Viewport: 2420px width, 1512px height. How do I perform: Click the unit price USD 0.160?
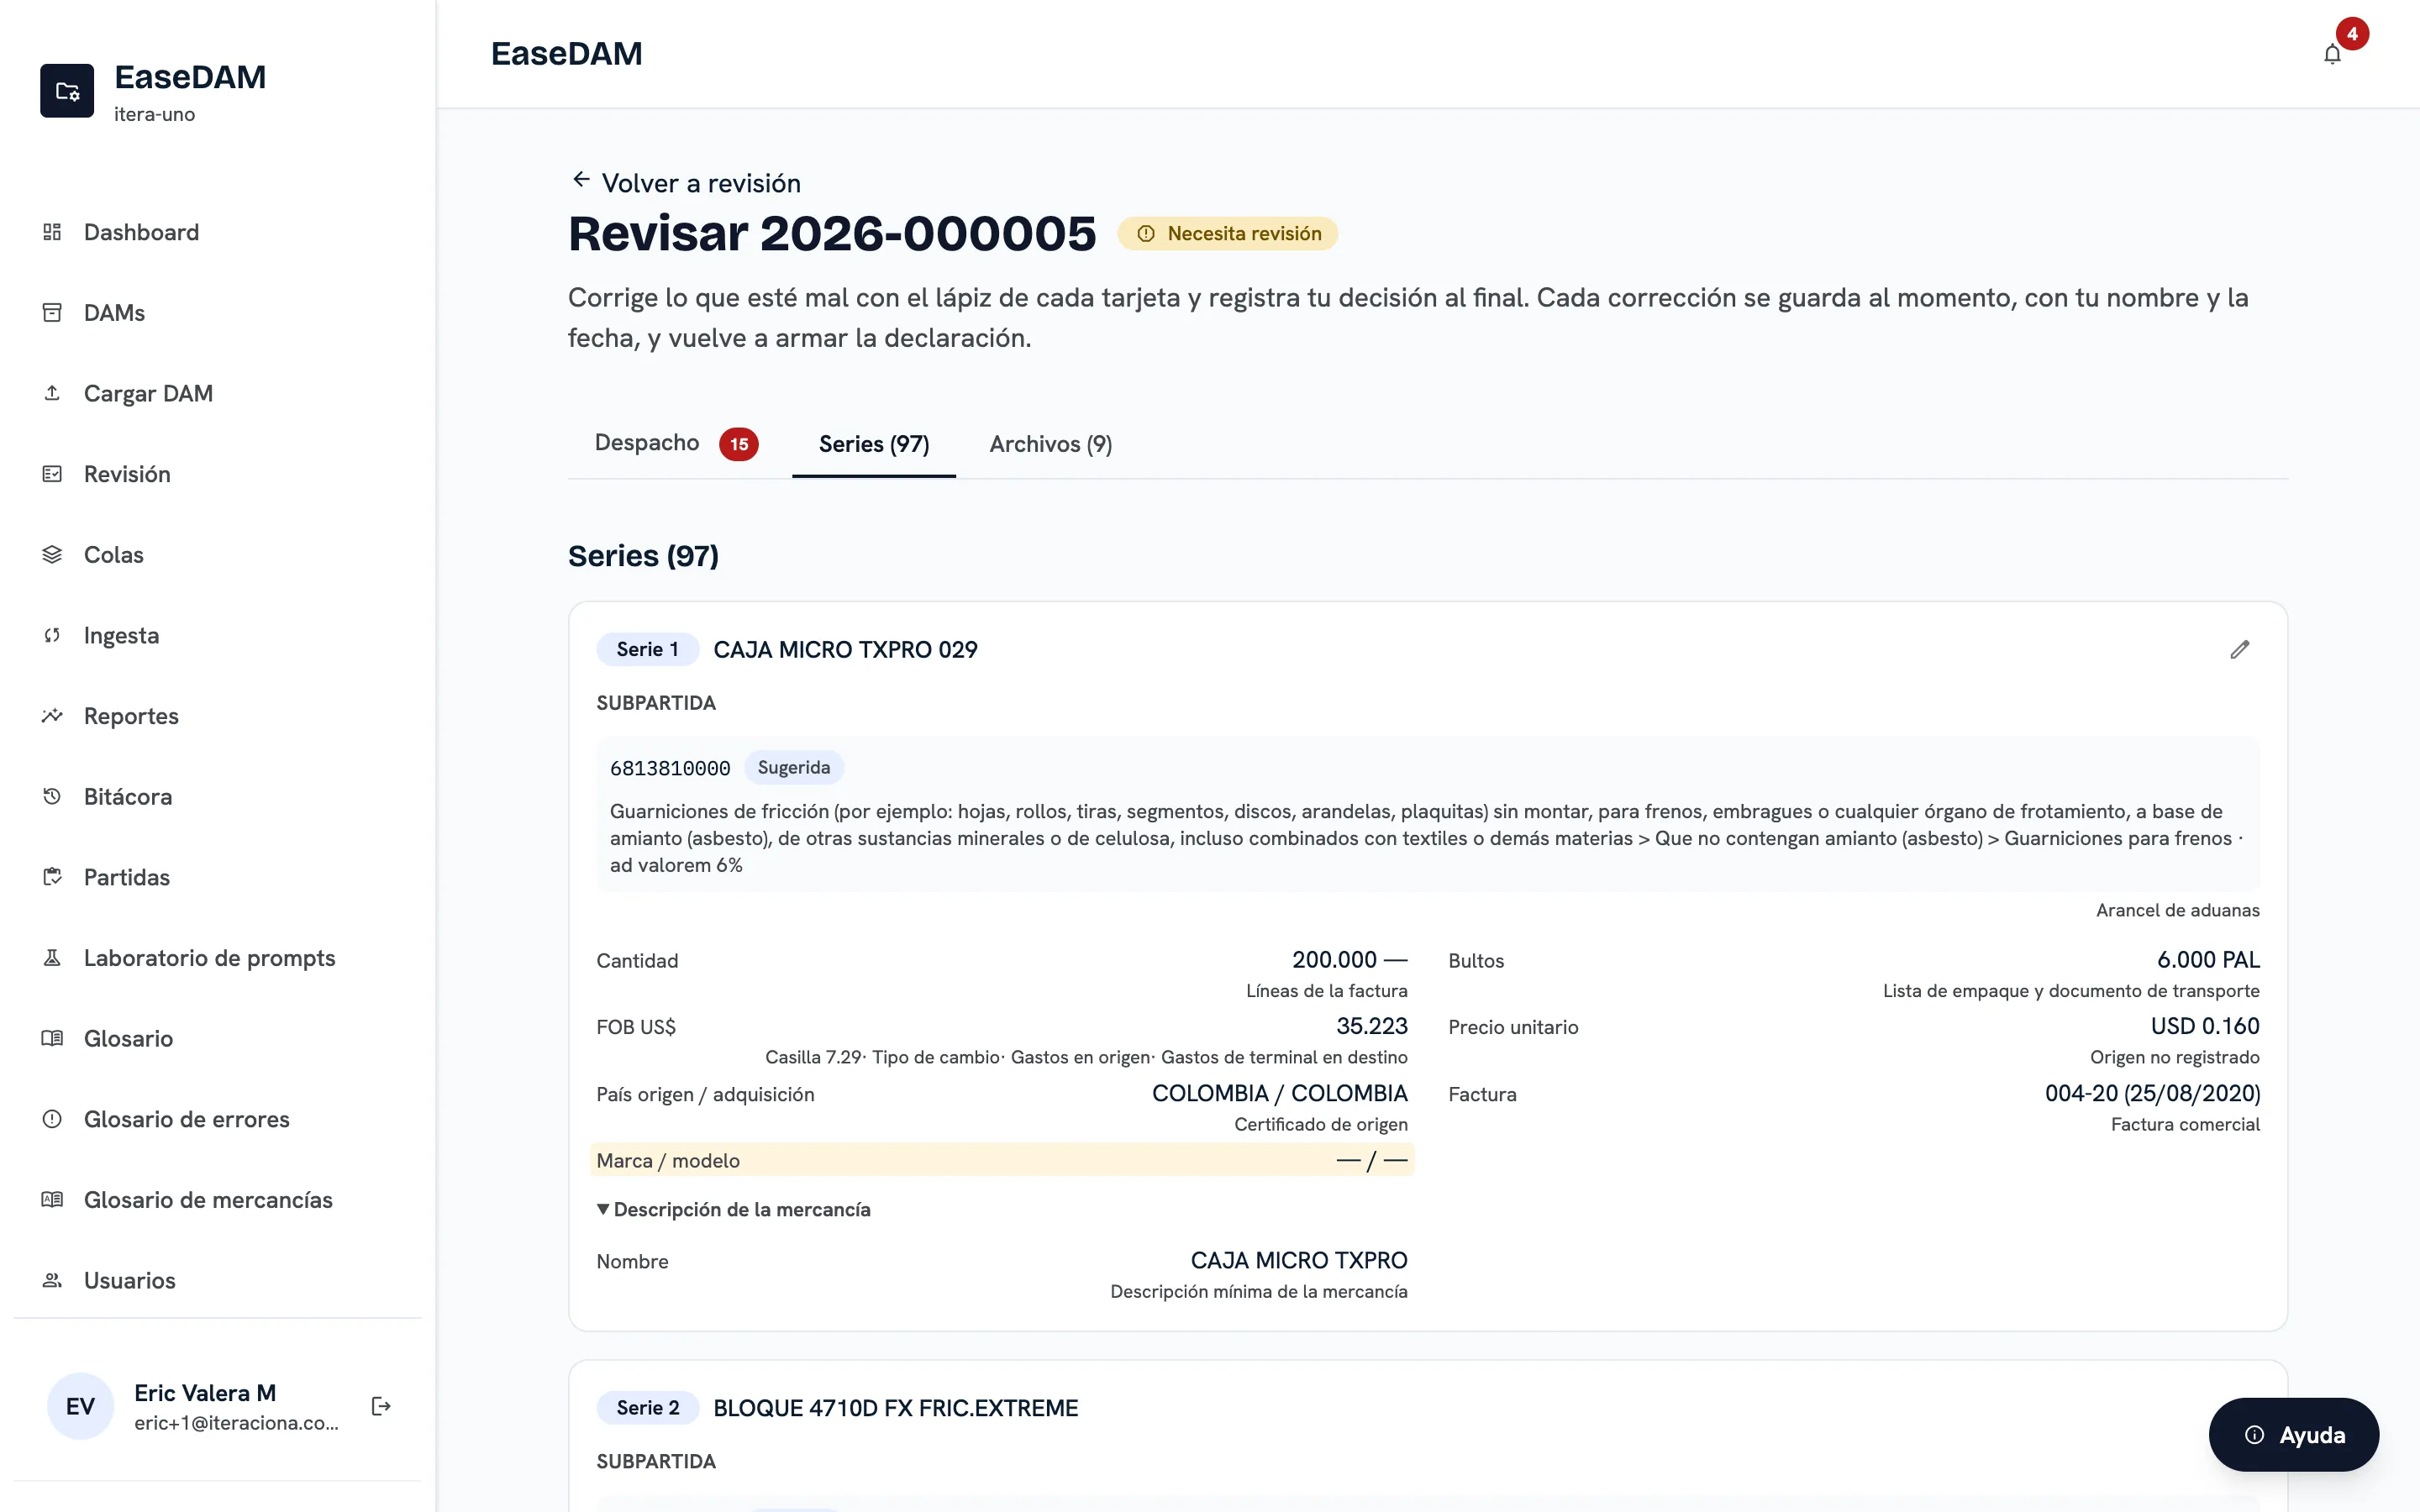[2205, 1026]
